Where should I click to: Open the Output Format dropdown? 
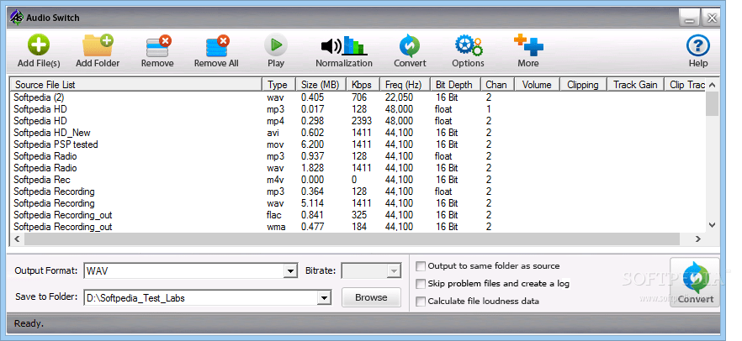pos(290,271)
